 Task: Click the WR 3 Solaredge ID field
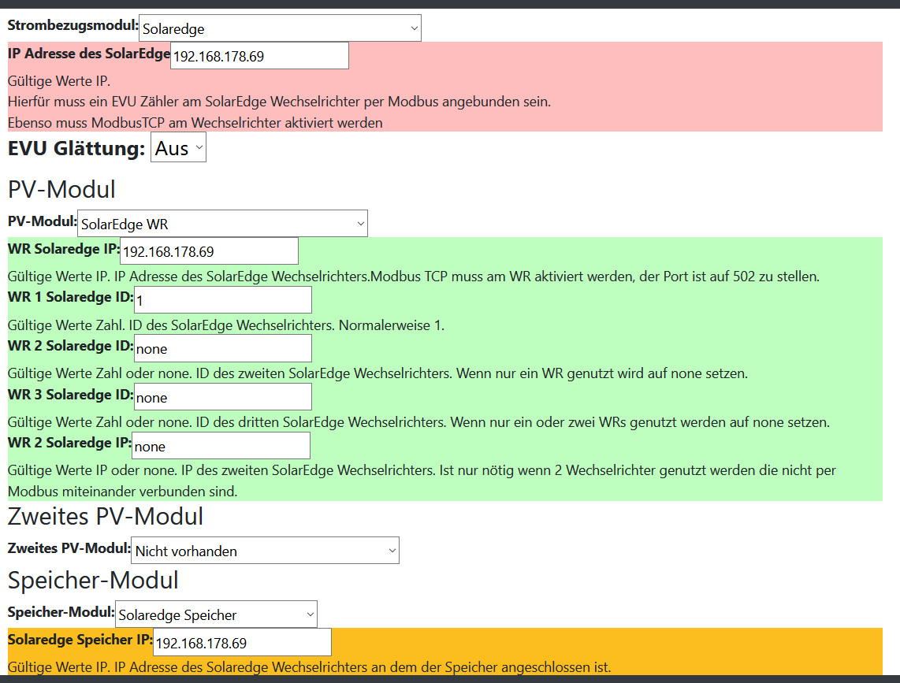(x=223, y=397)
